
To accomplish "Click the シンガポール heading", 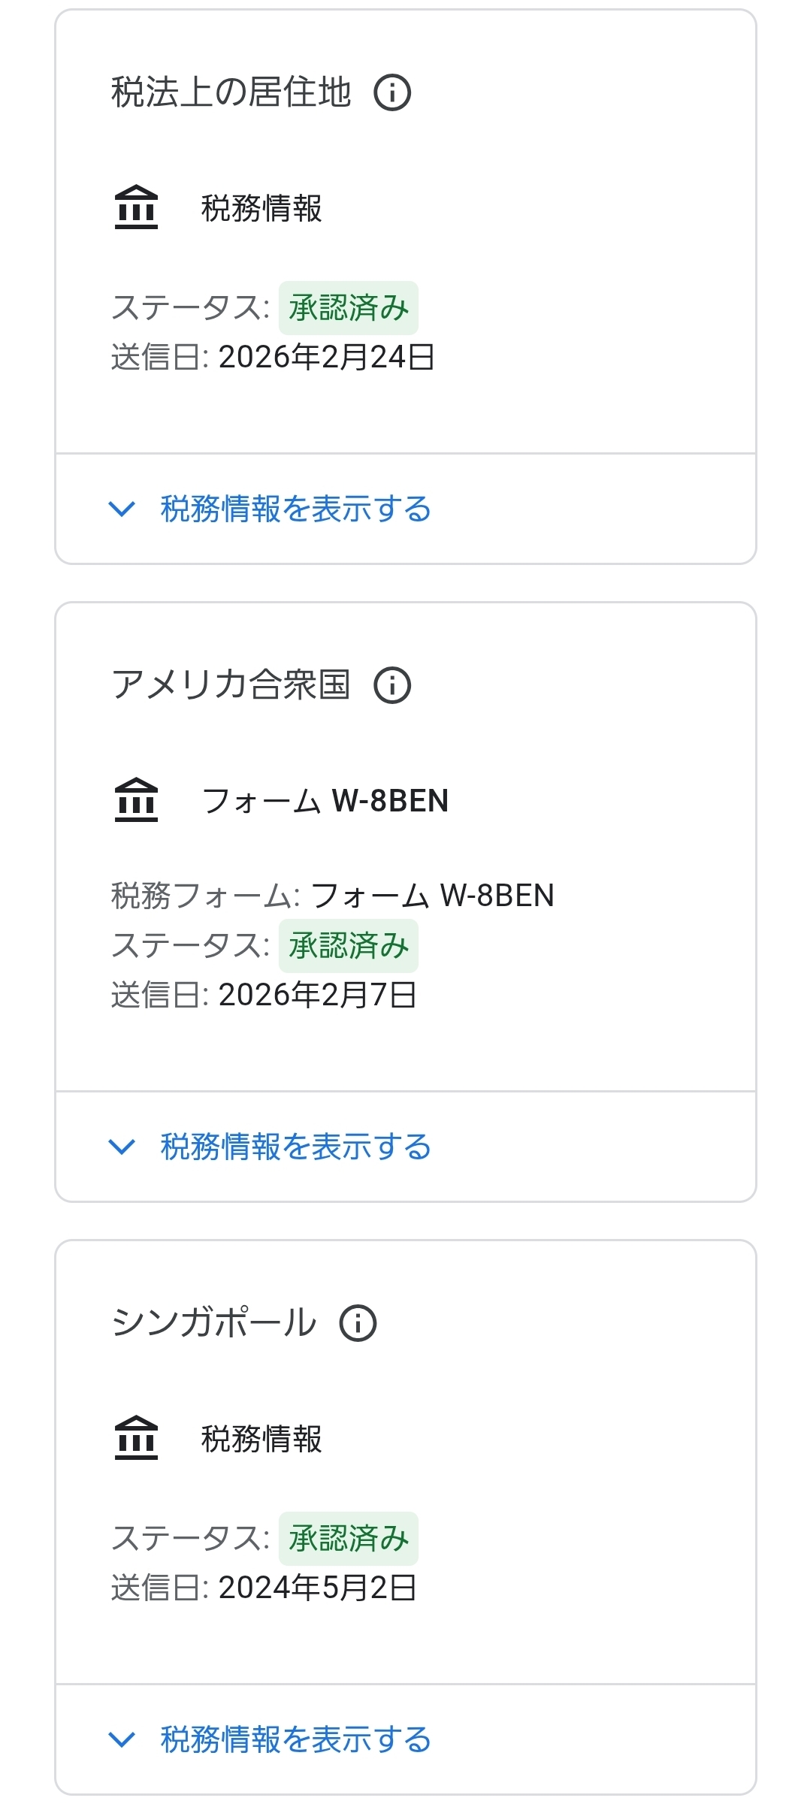I will pos(214,1323).
